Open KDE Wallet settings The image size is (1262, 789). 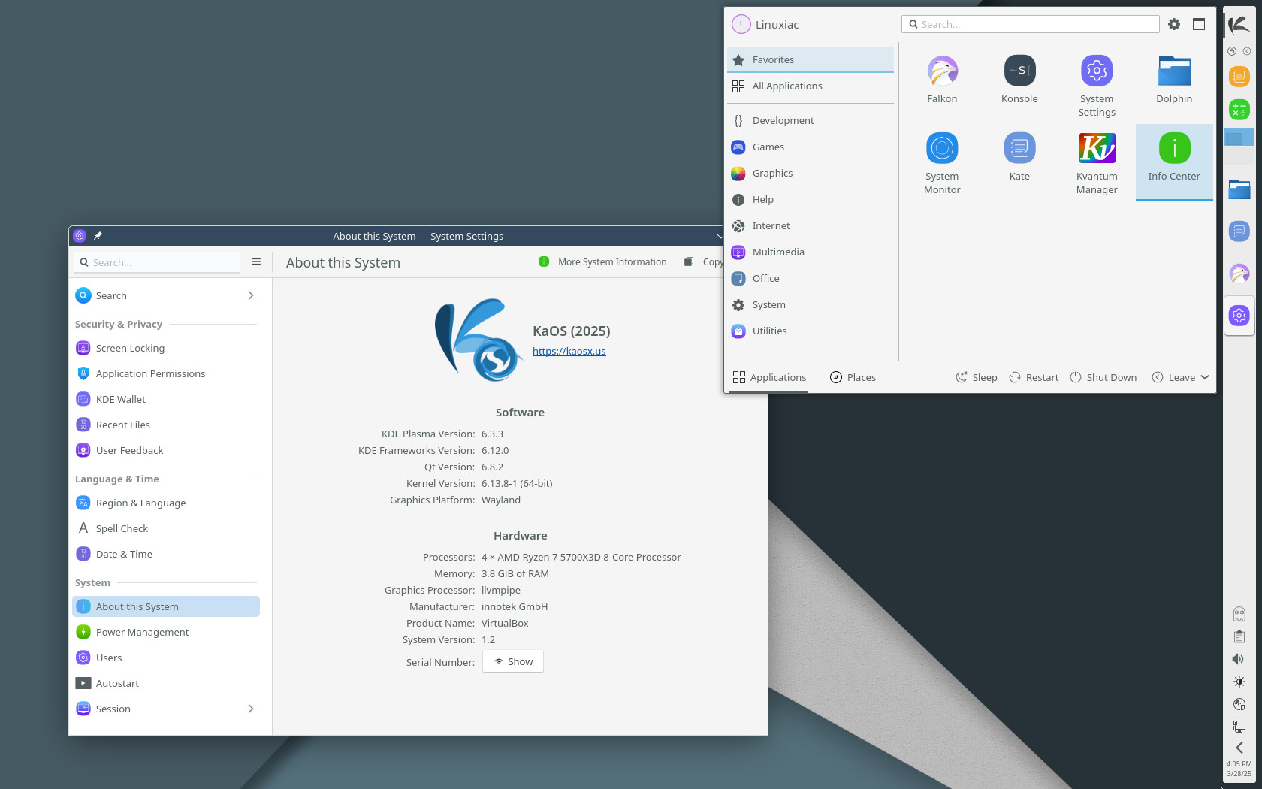click(x=166, y=399)
